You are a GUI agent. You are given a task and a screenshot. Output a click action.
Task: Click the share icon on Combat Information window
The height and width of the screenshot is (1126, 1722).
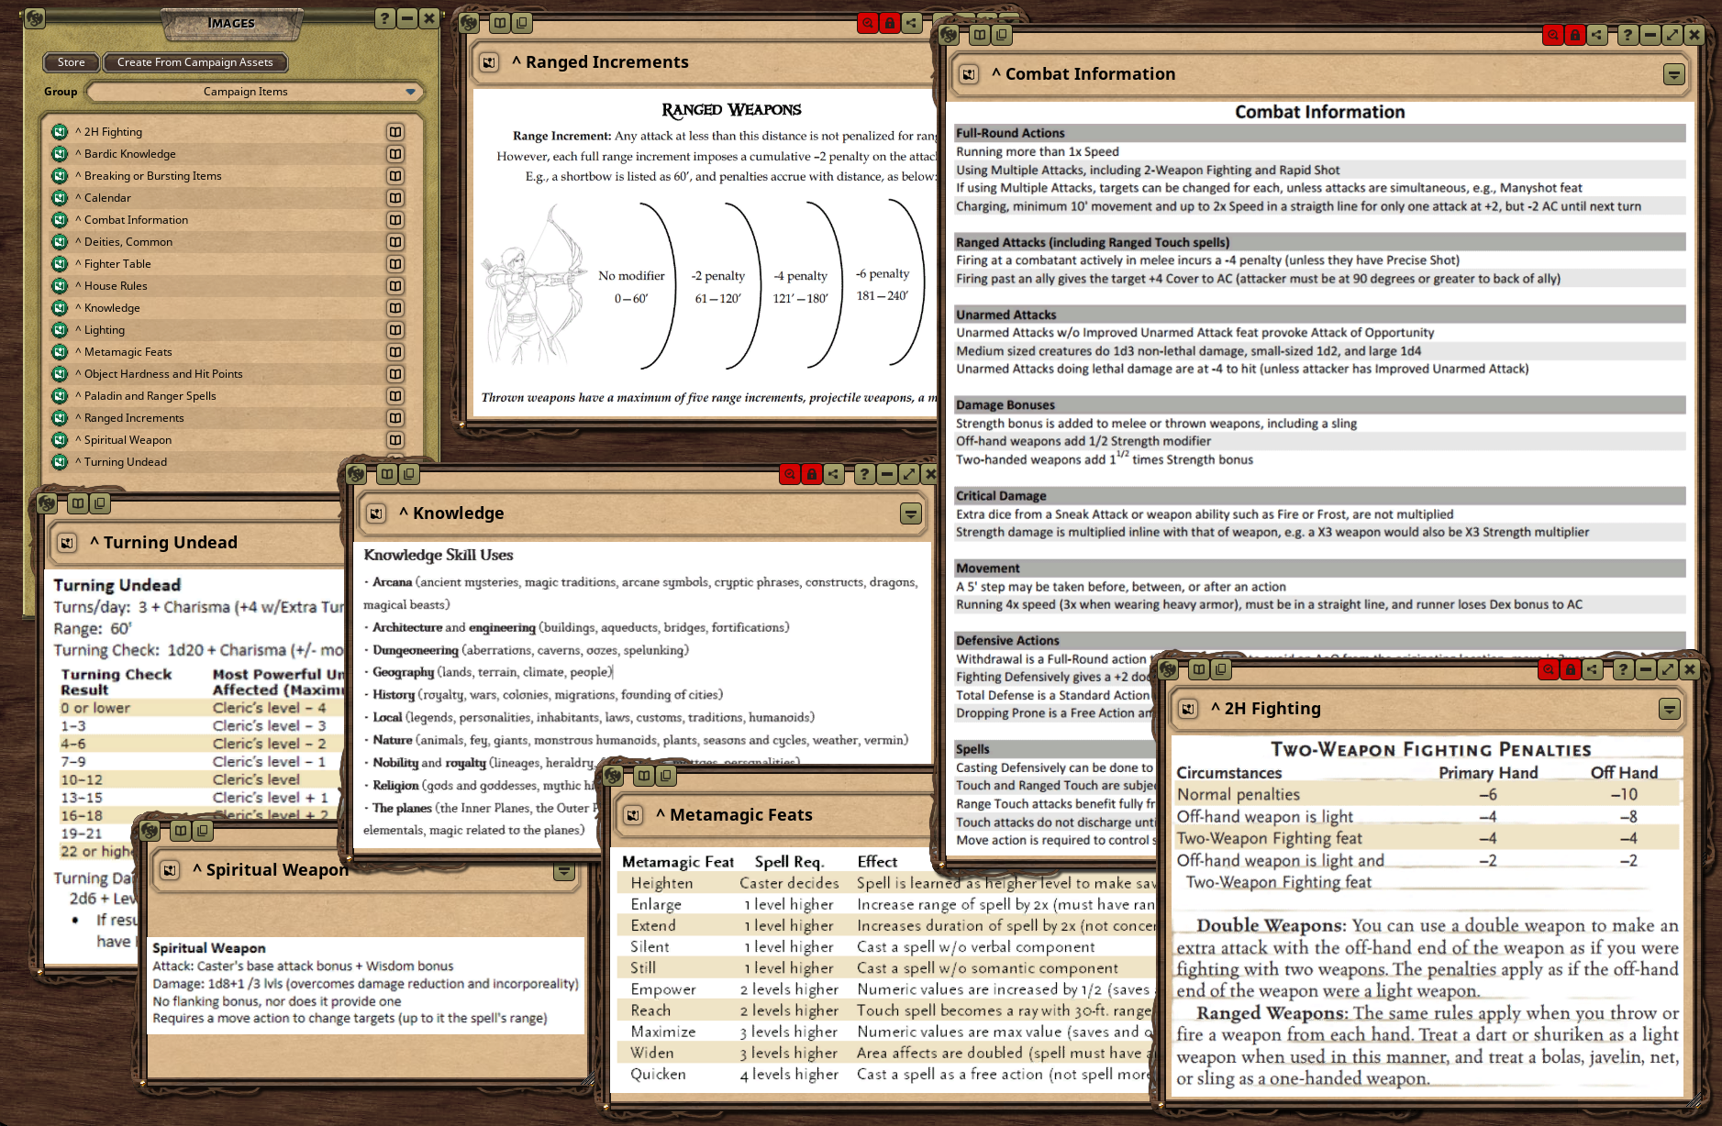coord(1597,35)
